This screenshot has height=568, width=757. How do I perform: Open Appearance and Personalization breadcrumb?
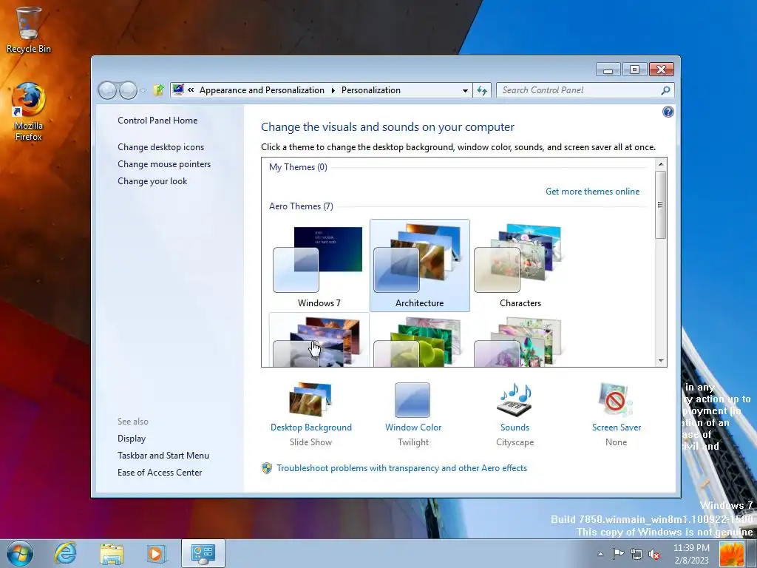tap(262, 89)
